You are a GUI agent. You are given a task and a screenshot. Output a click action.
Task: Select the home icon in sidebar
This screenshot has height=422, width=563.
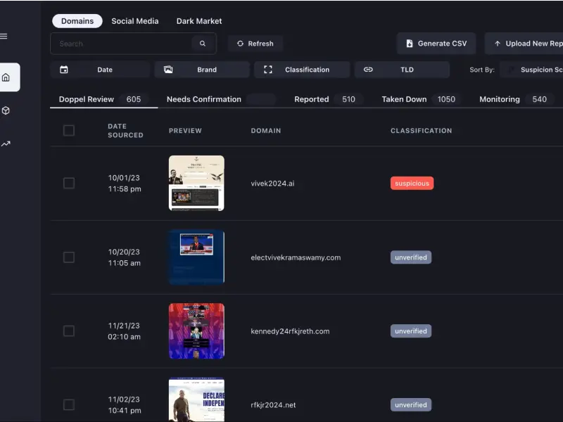click(x=6, y=77)
